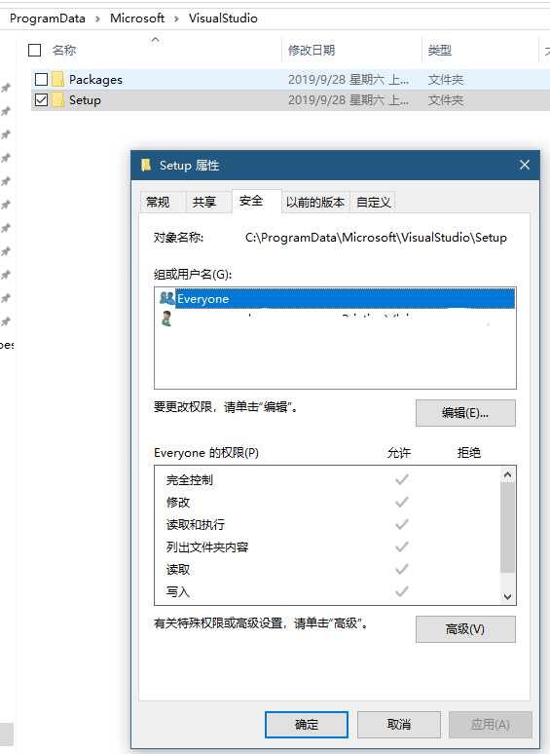Click the permissions list scrollbar thumb
550x754 pixels.
tap(507, 528)
